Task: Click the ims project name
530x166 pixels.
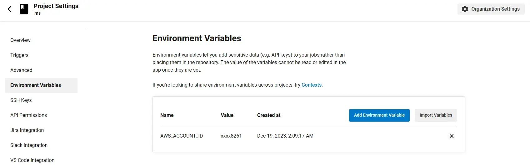Action: point(37,13)
